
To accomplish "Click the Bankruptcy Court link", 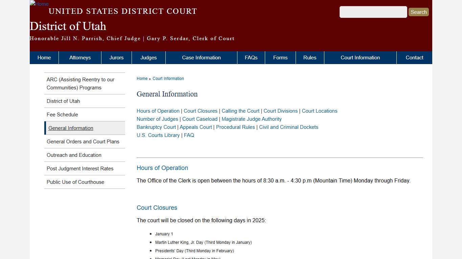I will click(156, 127).
